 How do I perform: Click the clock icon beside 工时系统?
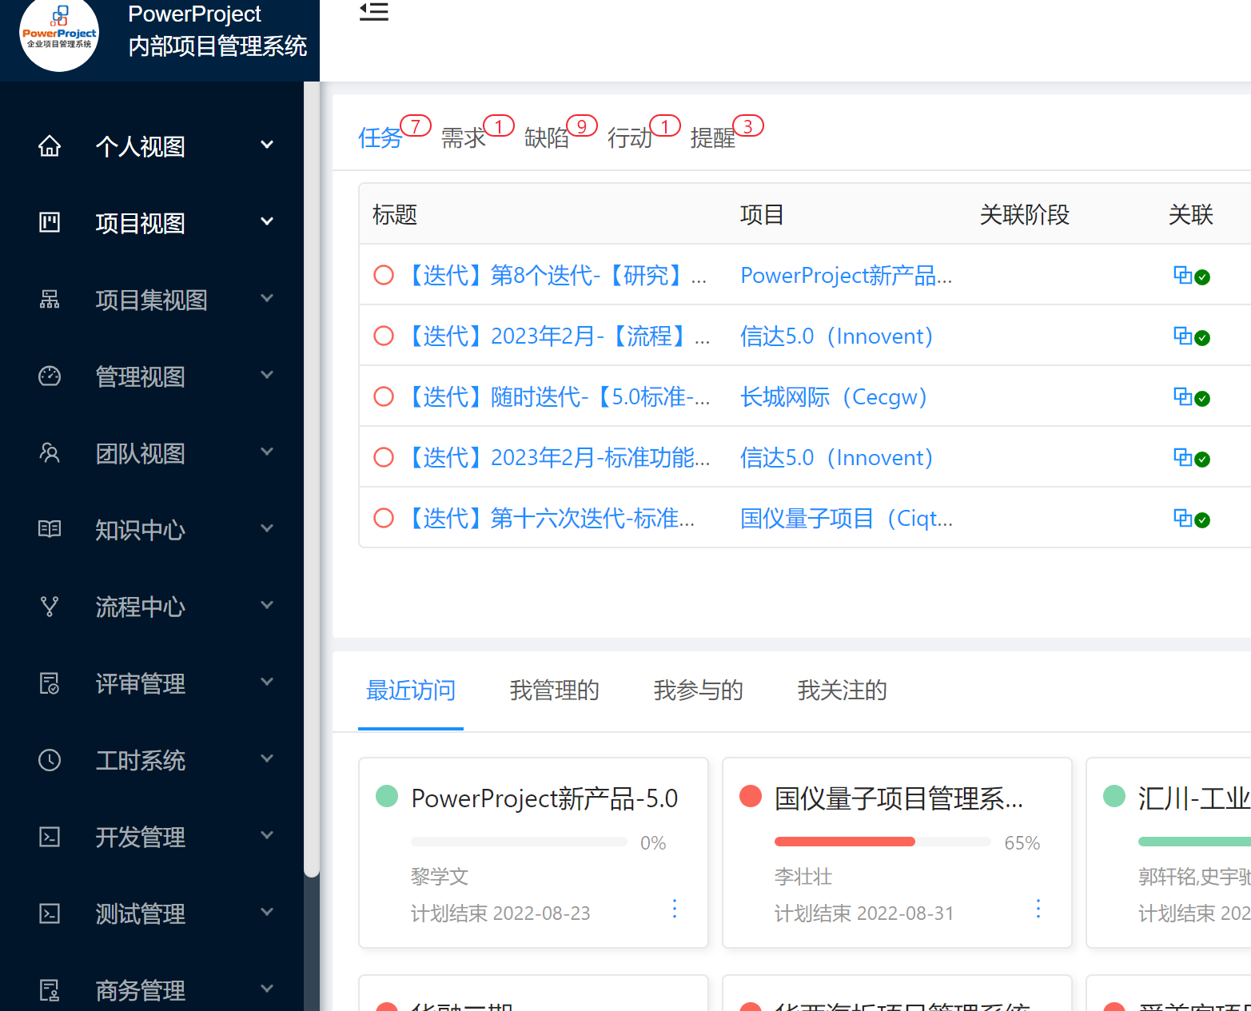tap(50, 760)
